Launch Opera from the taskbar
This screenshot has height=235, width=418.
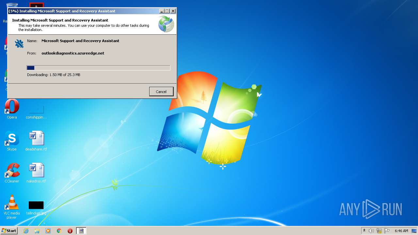pos(70,231)
